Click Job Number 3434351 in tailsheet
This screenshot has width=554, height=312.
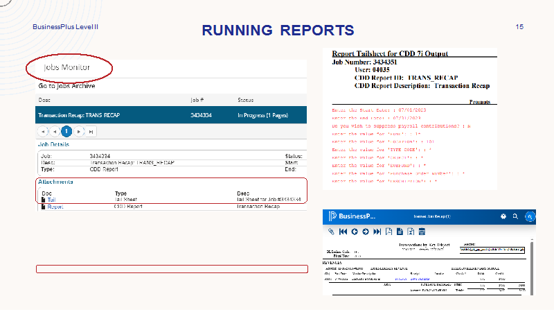point(365,62)
